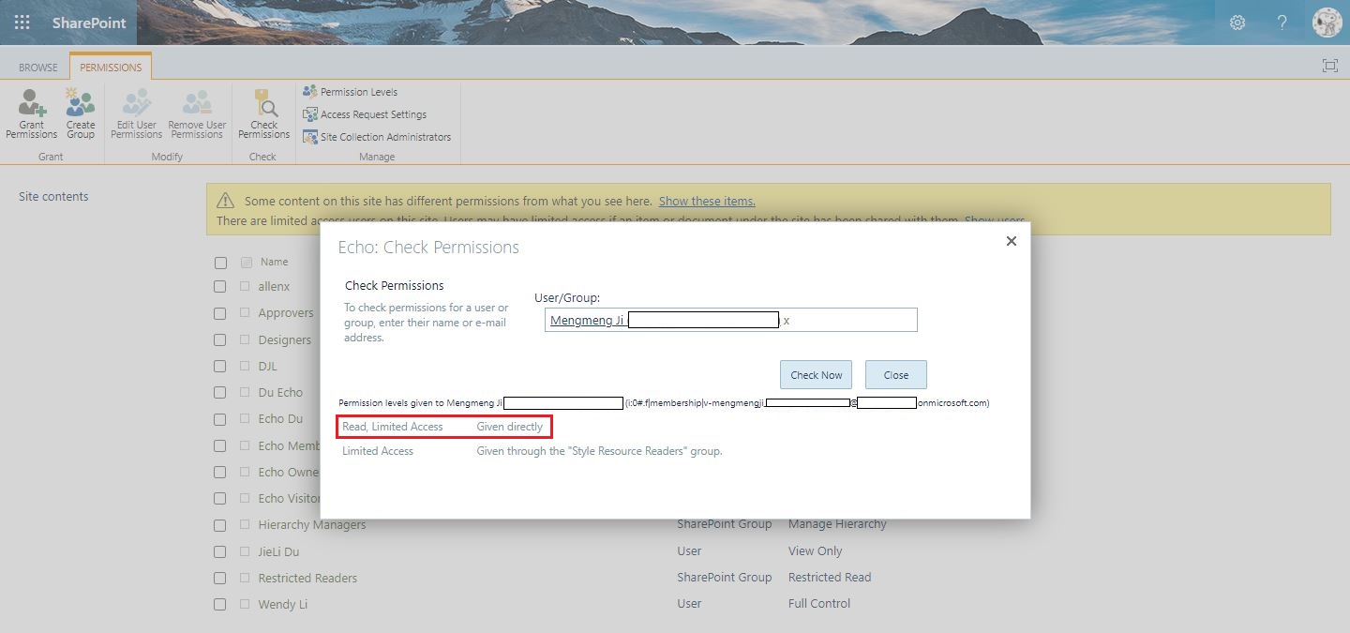Image resolution: width=1350 pixels, height=633 pixels.
Task: Select the Create Group icon
Action: (80, 113)
